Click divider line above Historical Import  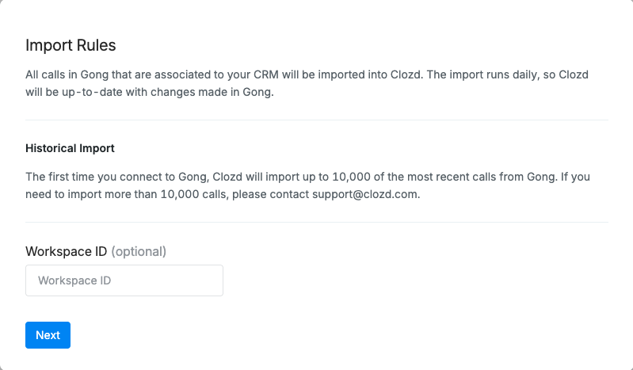click(317, 120)
